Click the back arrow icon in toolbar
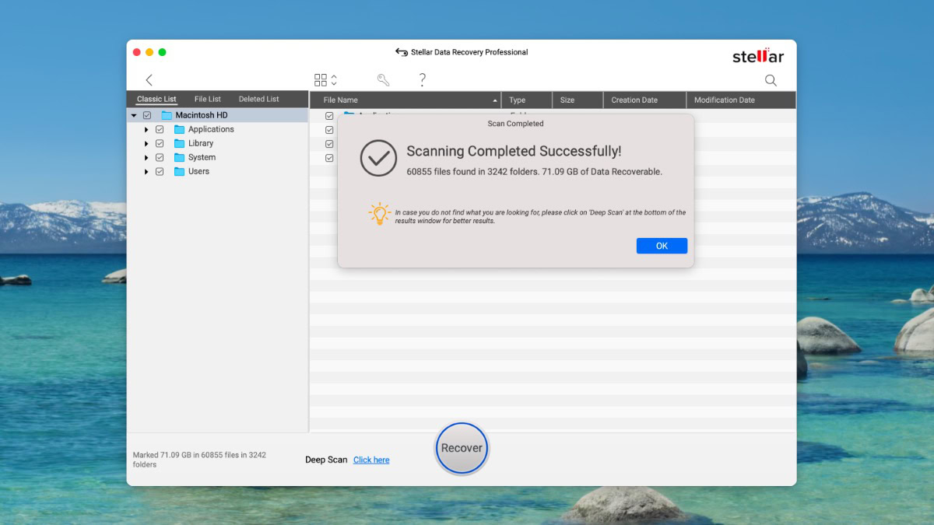The width and height of the screenshot is (934, 525). click(149, 80)
